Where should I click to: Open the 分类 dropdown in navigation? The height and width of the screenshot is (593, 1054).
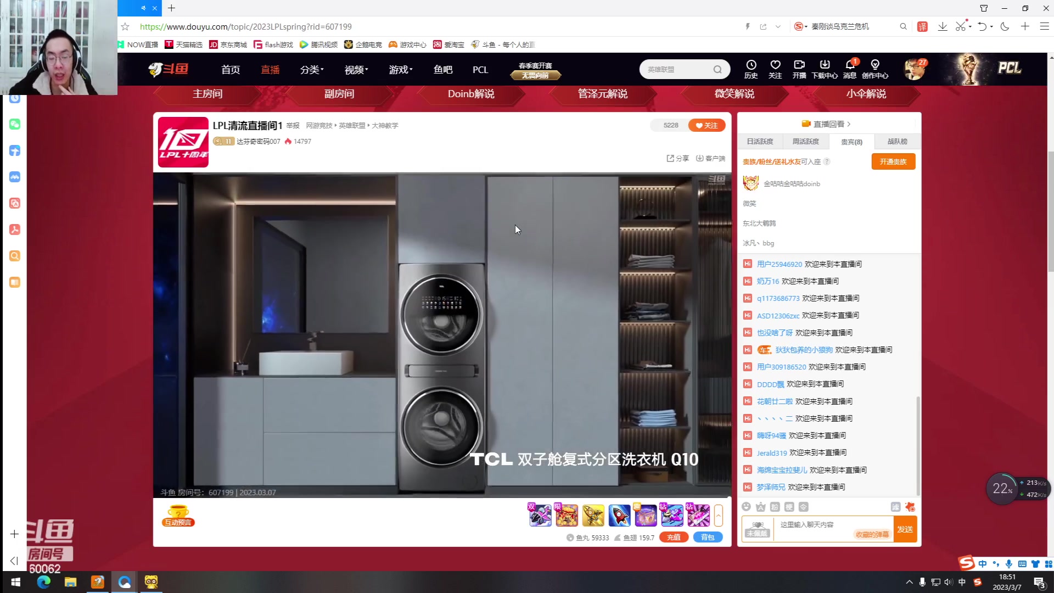point(312,70)
